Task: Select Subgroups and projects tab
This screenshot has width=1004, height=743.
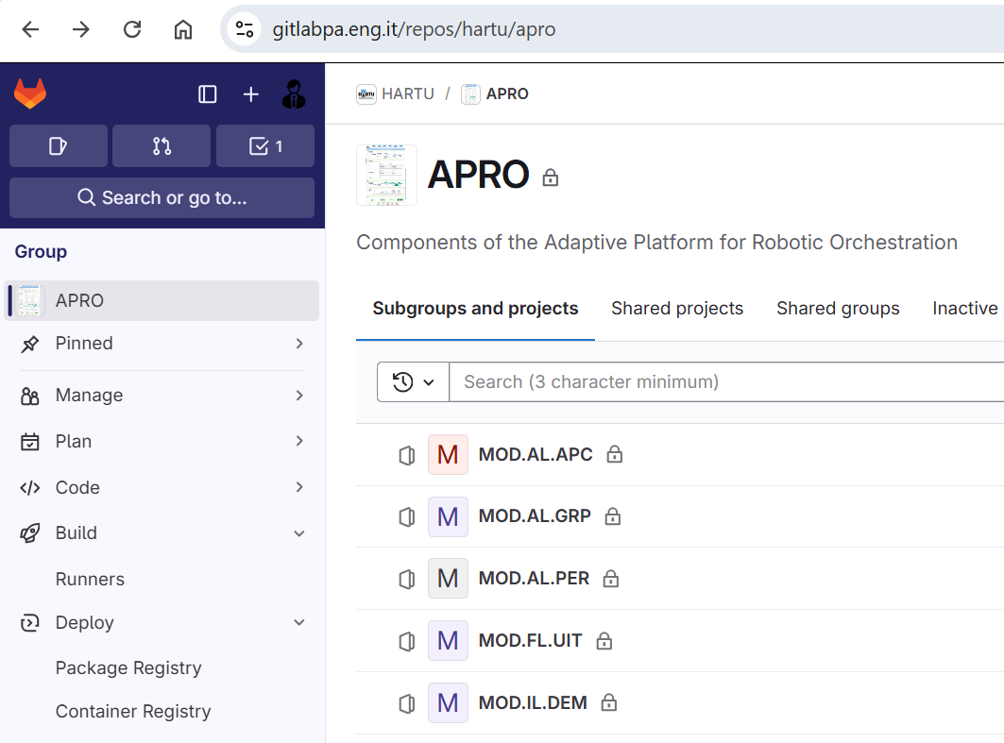Action: tap(475, 309)
